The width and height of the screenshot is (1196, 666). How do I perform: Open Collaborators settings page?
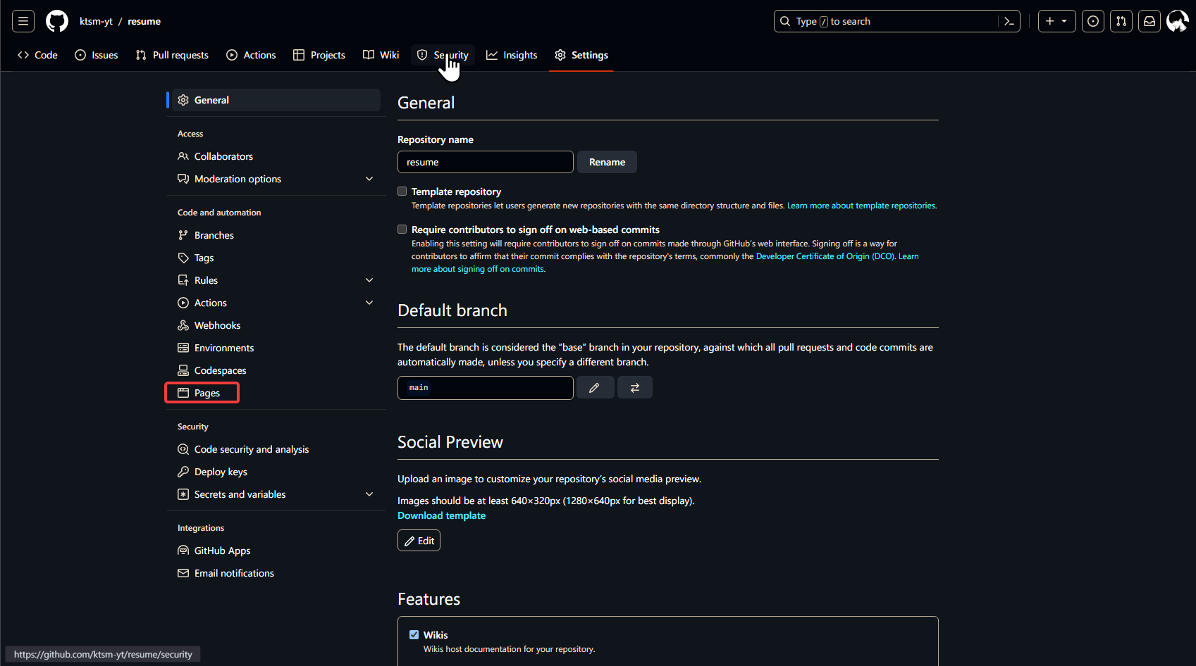275,156
